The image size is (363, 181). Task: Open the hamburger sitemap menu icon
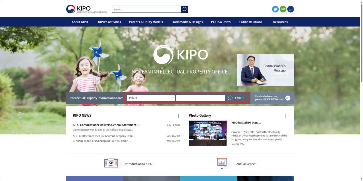point(290,9)
